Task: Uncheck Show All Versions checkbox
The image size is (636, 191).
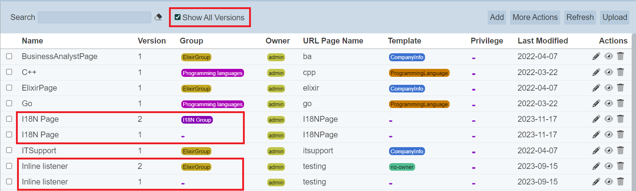Action: point(178,17)
